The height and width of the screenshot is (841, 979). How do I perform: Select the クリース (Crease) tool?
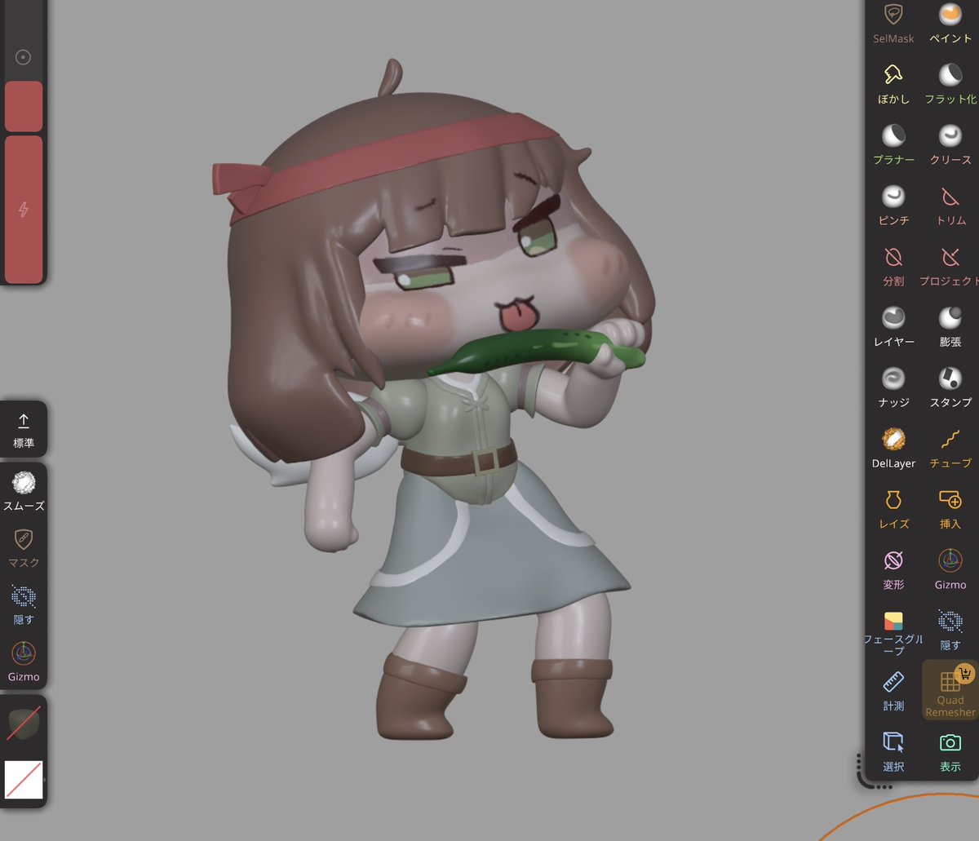click(x=950, y=144)
